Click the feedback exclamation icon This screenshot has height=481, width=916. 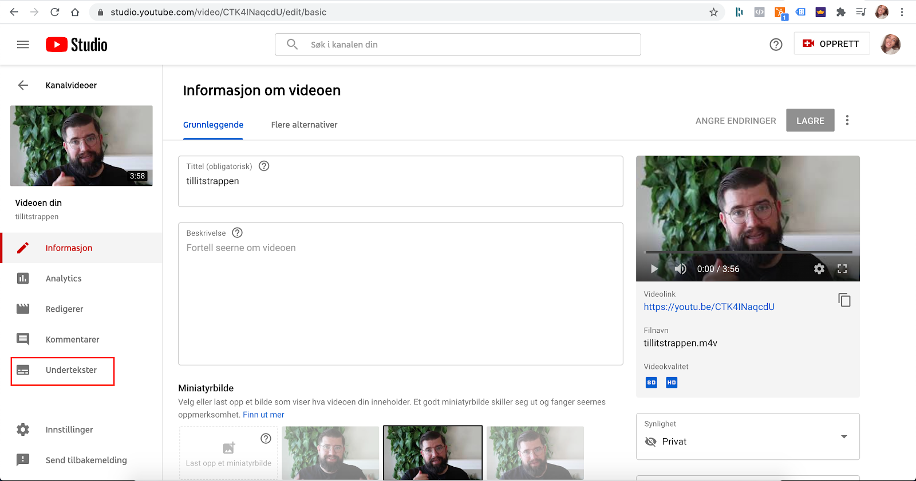pos(23,460)
